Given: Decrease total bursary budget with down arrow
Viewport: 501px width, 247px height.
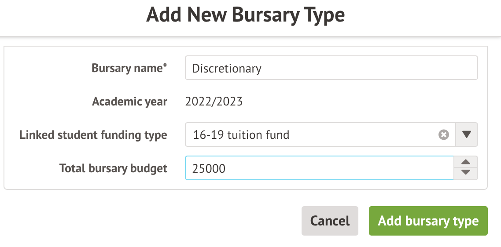Looking at the screenshot, I should tap(466, 173).
